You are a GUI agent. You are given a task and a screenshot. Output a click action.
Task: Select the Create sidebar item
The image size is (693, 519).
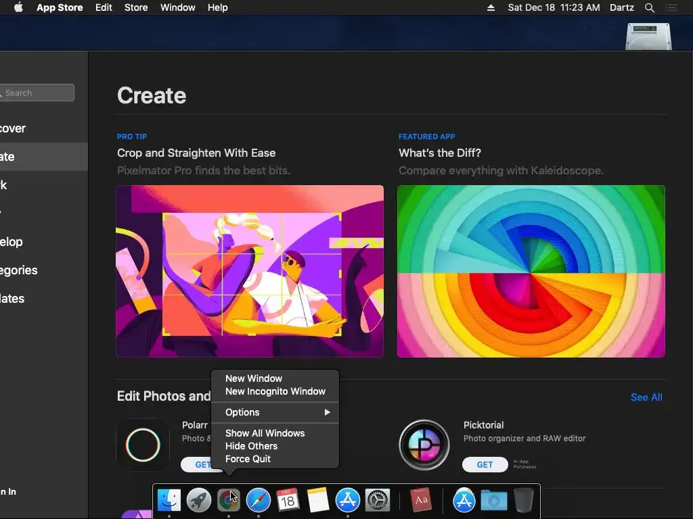tap(44, 157)
